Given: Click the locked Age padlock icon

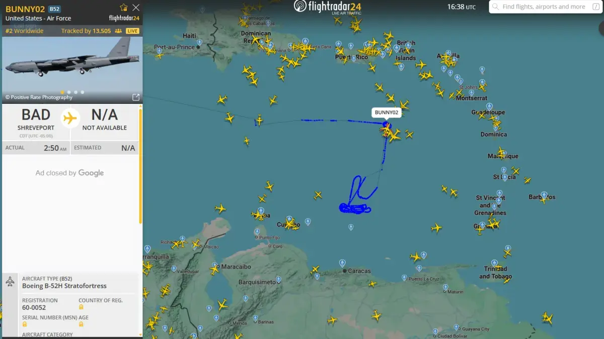Looking at the screenshot, I should tap(81, 324).
